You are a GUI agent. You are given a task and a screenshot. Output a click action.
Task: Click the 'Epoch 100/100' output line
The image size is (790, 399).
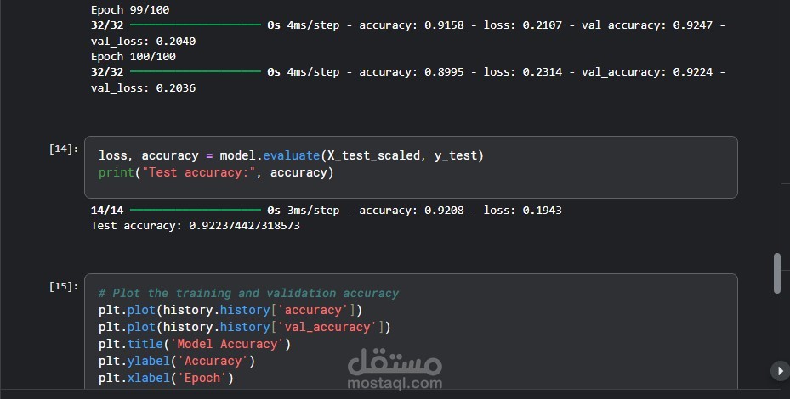tap(133, 56)
